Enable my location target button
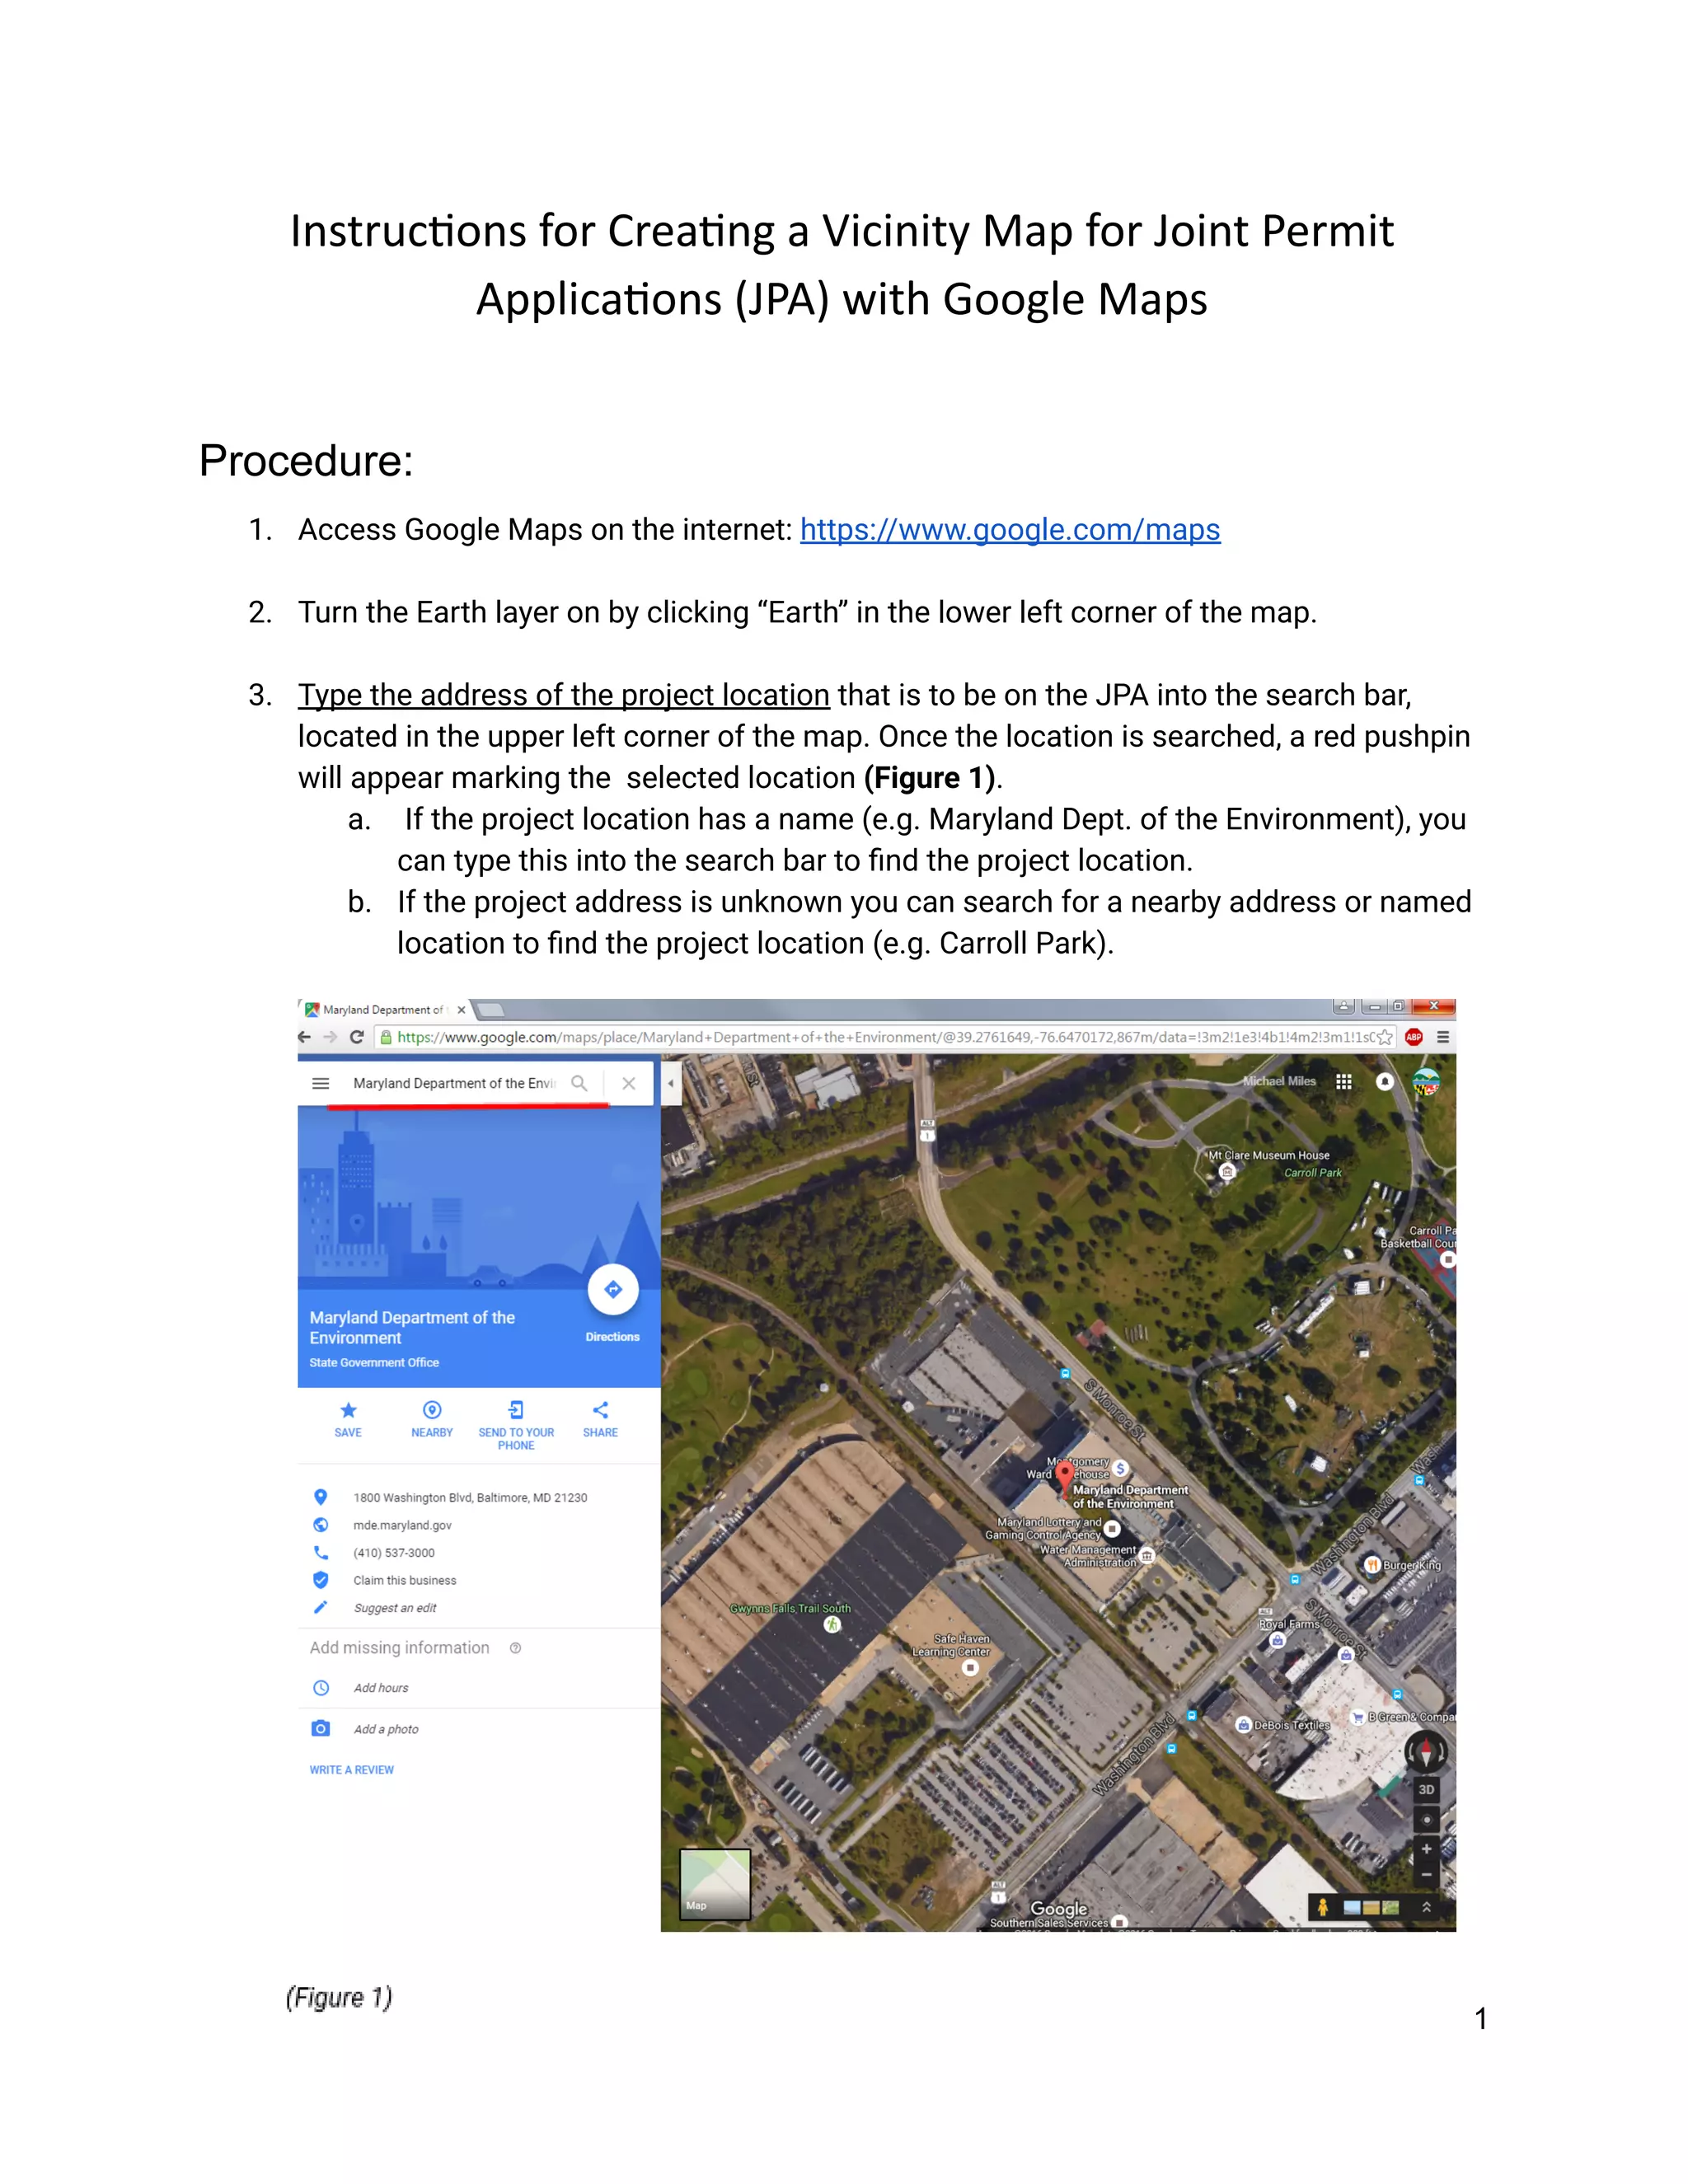1688x2184 pixels. [x=1426, y=1819]
